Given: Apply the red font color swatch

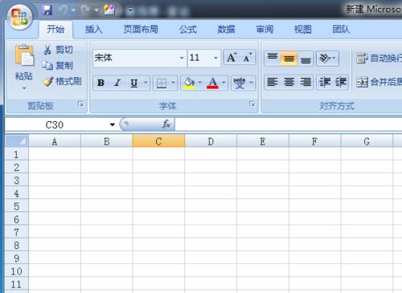Looking at the screenshot, I should pyautogui.click(x=212, y=83).
